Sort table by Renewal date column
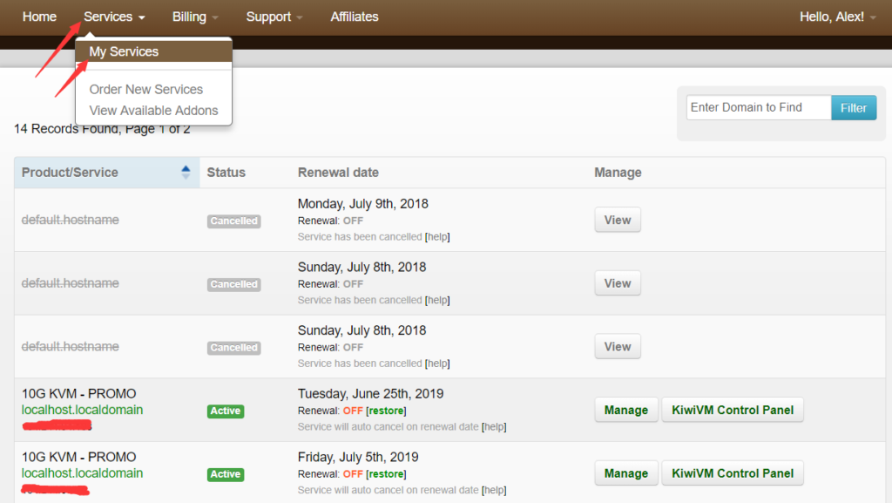The image size is (892, 503). [338, 173]
